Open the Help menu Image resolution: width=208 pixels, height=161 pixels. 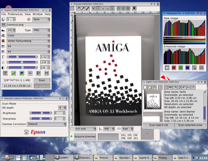[47, 14]
